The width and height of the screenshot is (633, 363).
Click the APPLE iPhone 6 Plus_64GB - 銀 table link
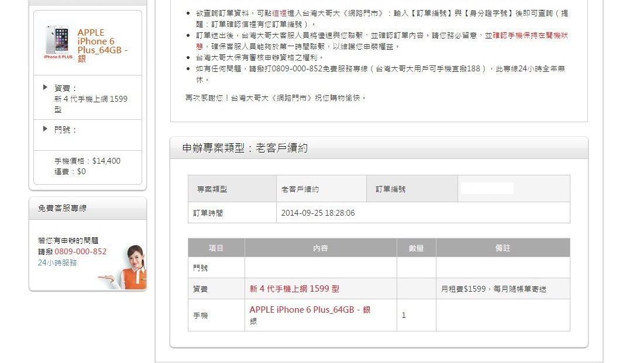310,310
